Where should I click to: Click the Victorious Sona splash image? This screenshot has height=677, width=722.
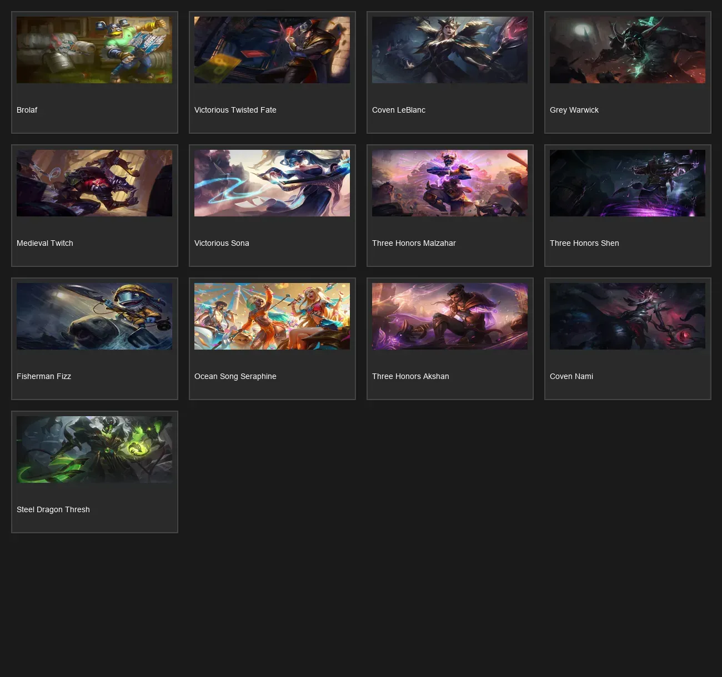click(x=272, y=183)
